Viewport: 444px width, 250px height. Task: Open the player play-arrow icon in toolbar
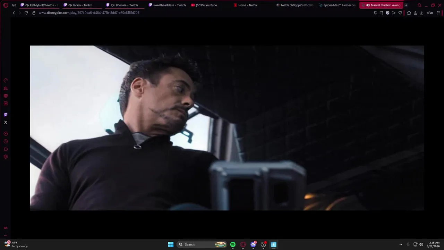[x=394, y=13]
